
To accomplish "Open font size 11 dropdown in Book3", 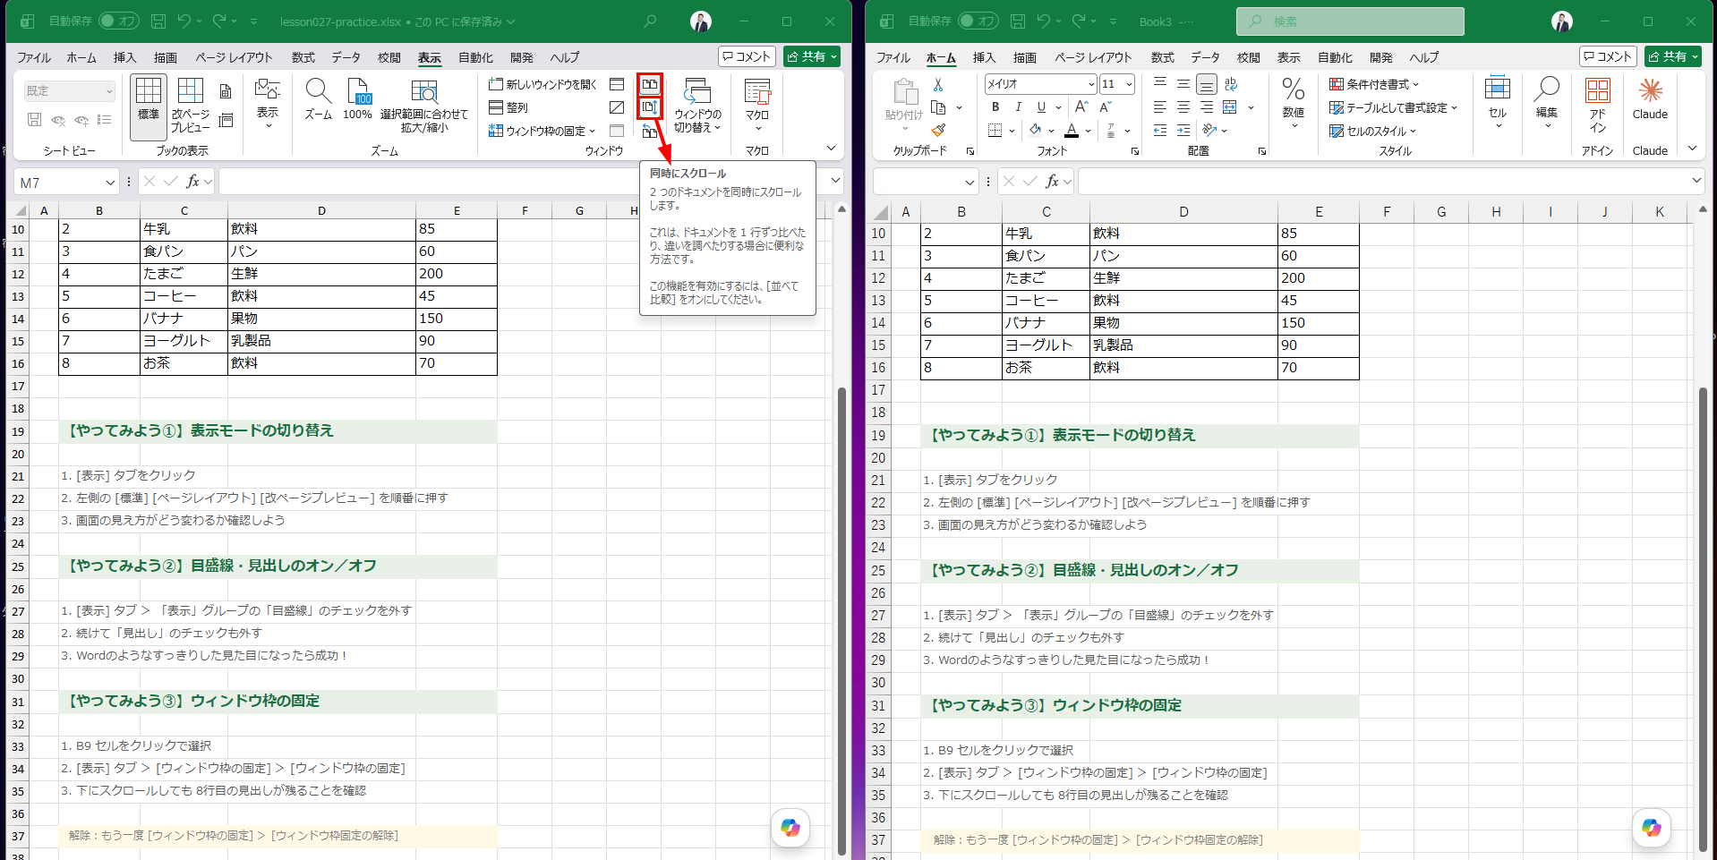I will click(1129, 84).
